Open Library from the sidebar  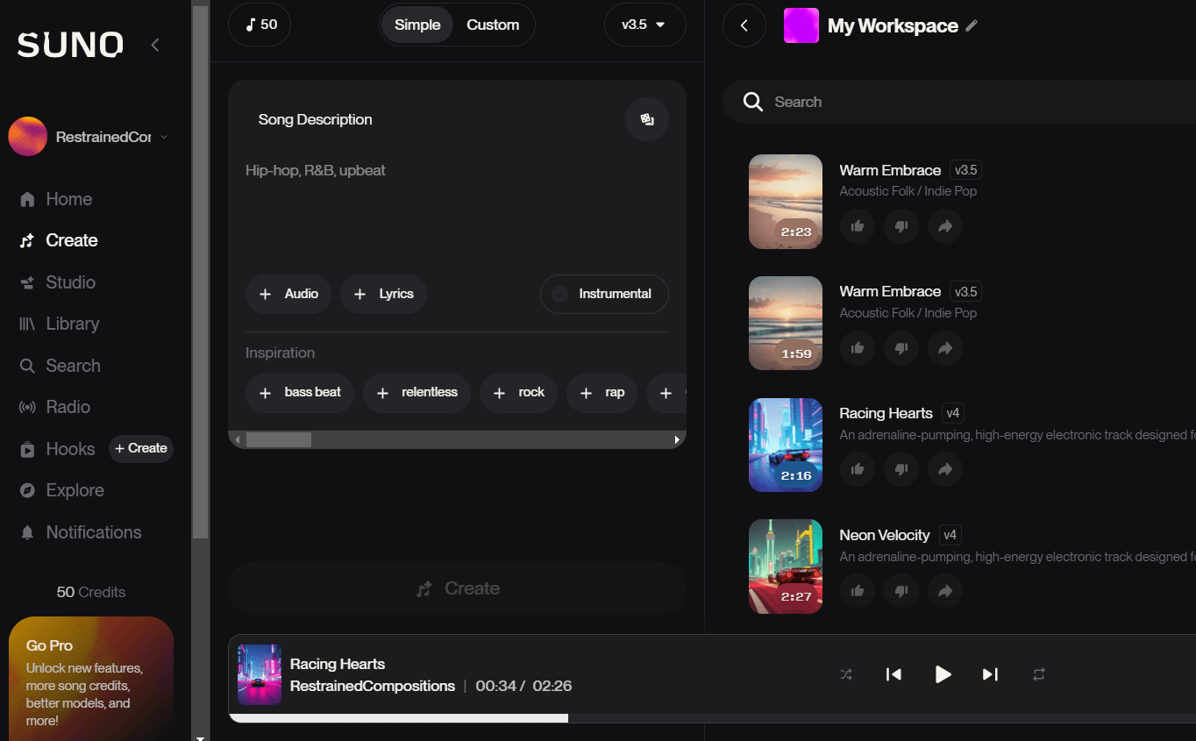point(72,324)
